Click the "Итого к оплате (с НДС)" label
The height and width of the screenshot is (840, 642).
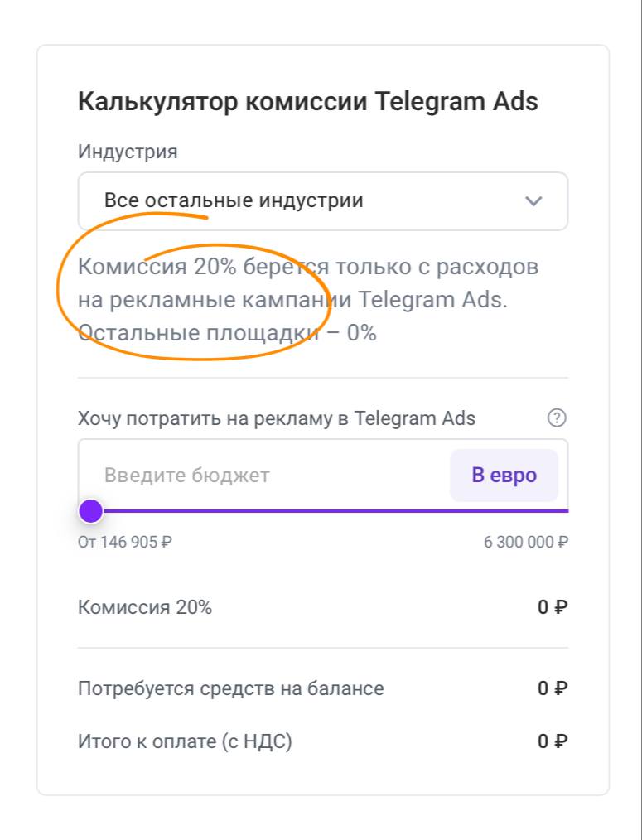coord(185,741)
